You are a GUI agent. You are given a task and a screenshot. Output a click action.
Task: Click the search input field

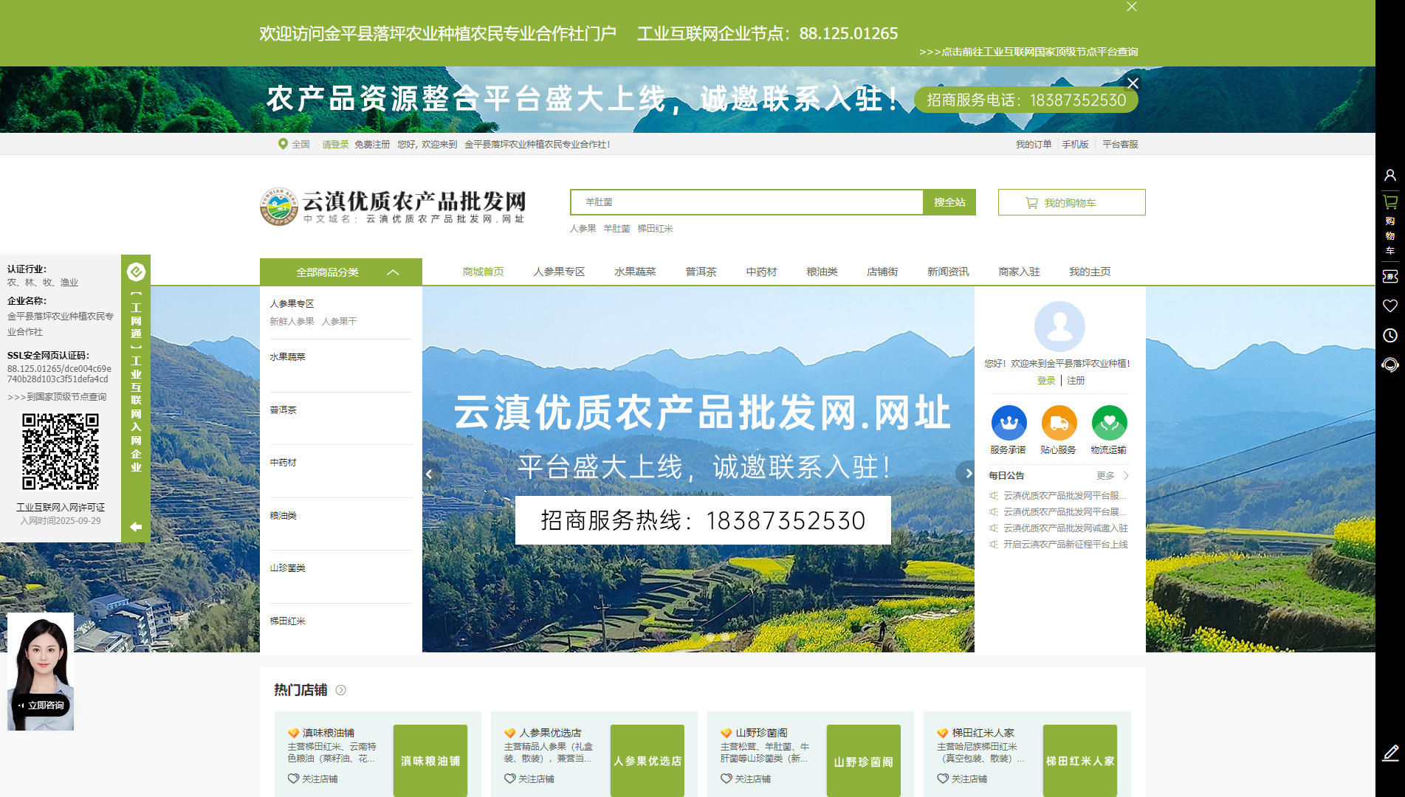[x=746, y=202]
